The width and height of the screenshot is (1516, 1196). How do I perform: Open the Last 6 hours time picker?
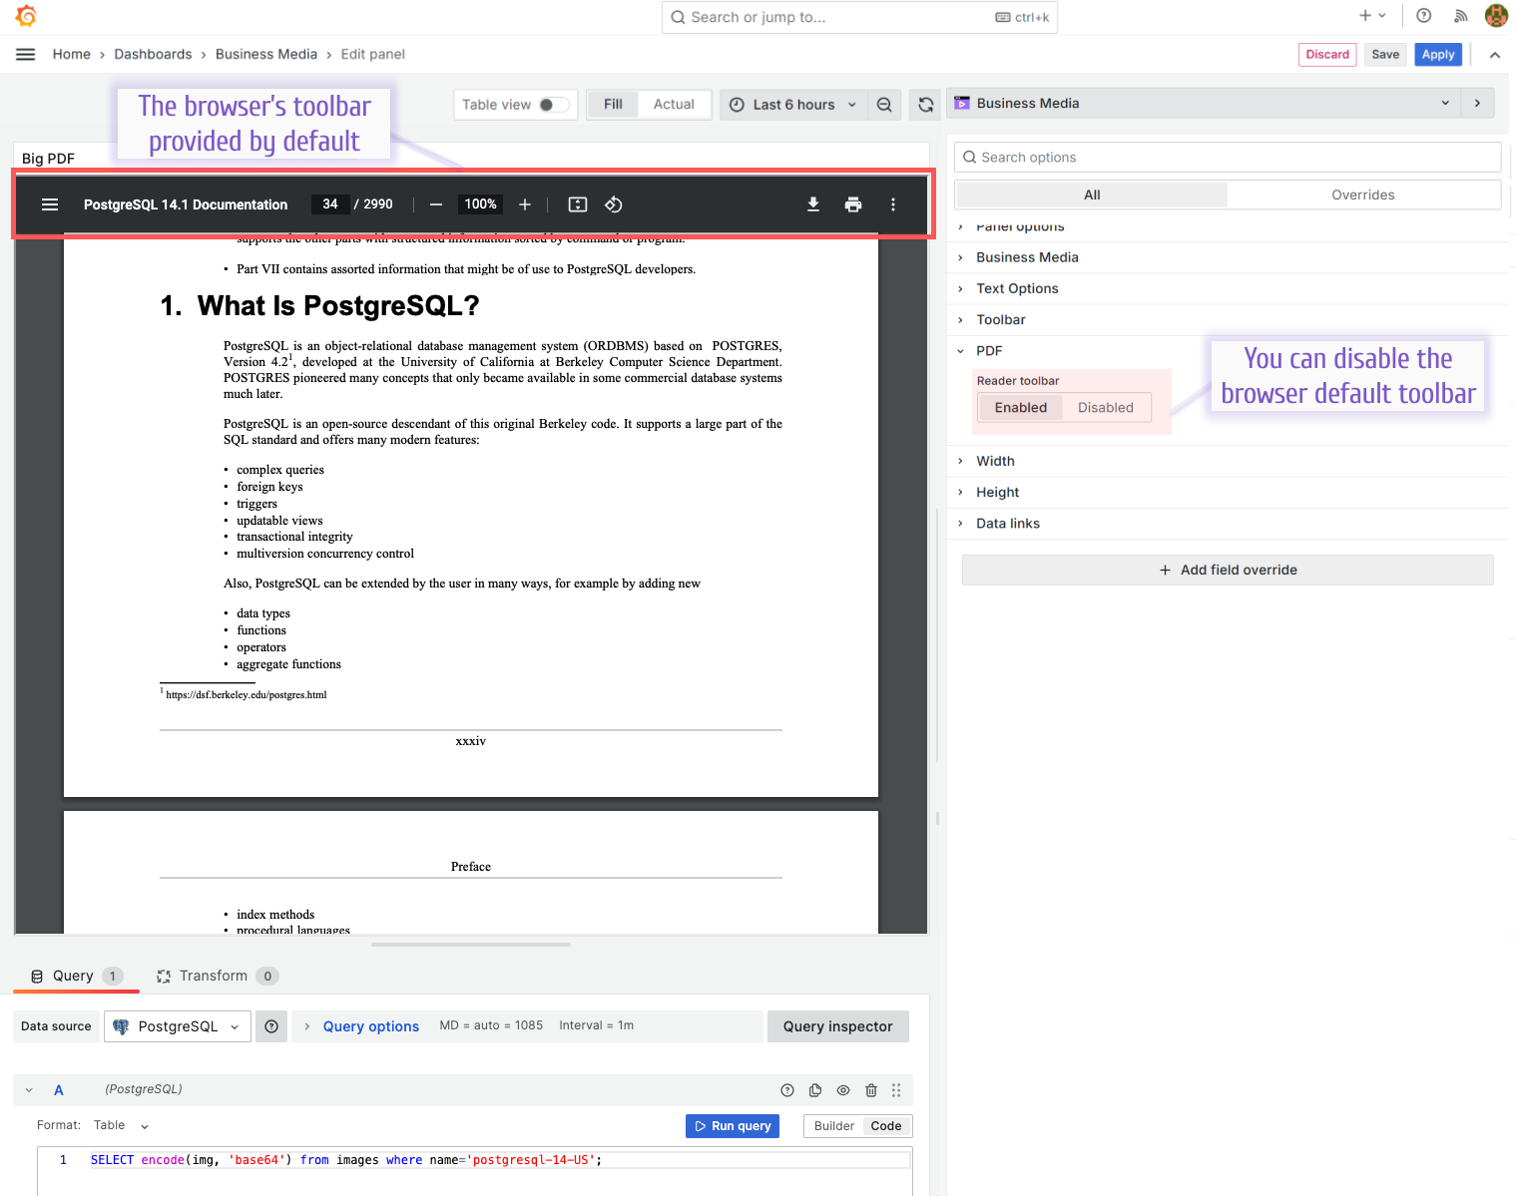(x=793, y=105)
